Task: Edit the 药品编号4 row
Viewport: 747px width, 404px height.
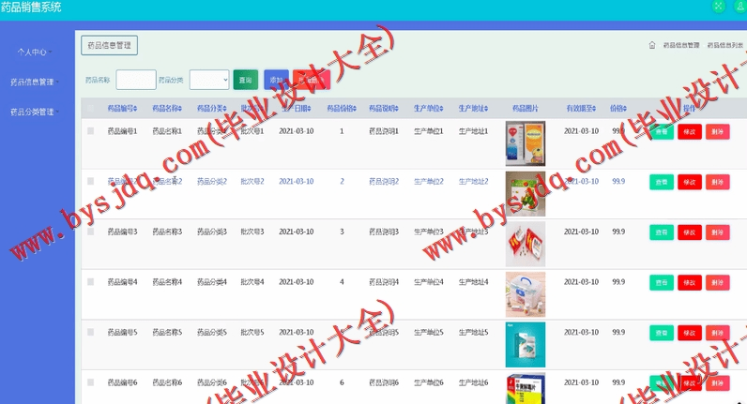Action: click(x=690, y=283)
